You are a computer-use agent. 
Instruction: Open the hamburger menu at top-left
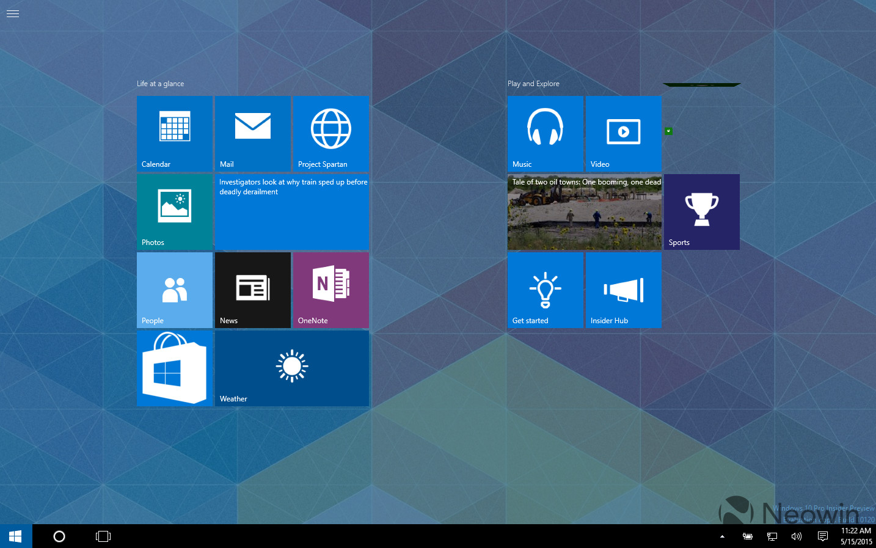(13, 13)
